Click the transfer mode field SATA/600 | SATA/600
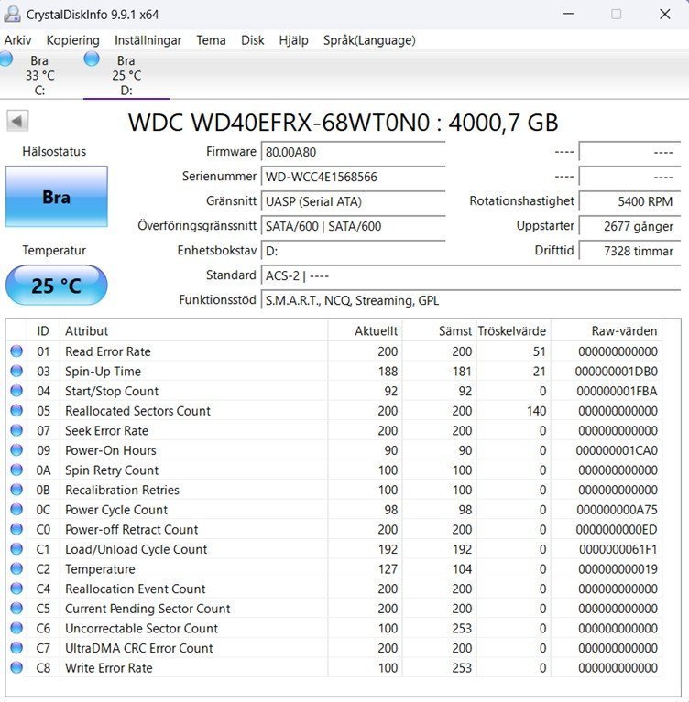 coord(354,226)
